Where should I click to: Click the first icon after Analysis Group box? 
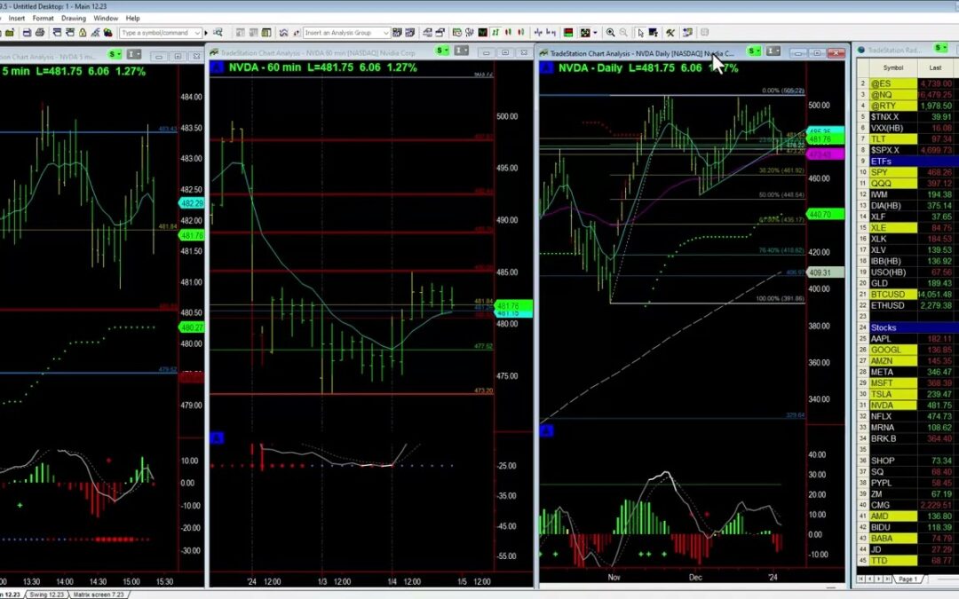point(397,33)
